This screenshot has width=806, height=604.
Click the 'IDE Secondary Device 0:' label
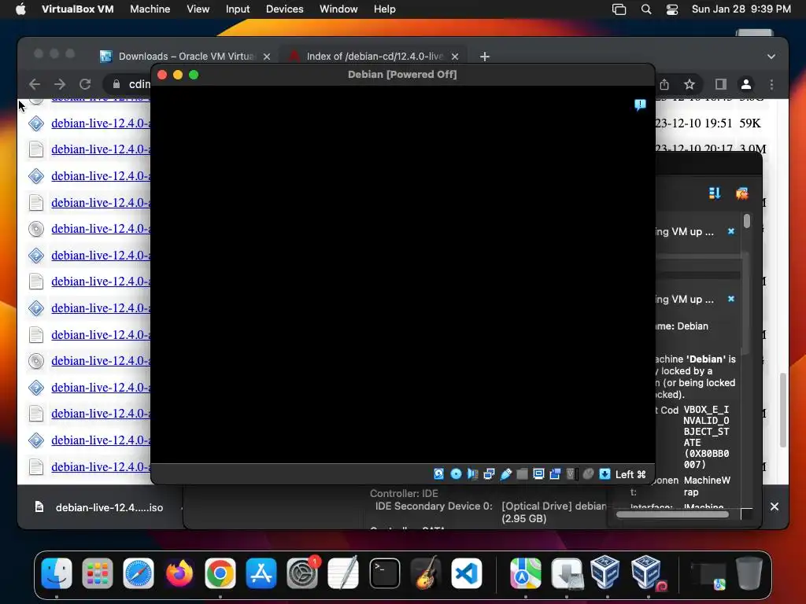point(434,506)
